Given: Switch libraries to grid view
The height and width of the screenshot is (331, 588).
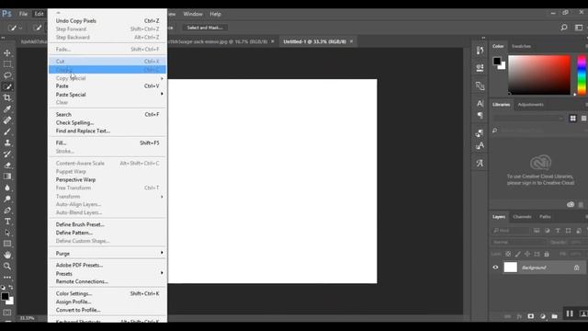Looking at the screenshot, I should pos(572,119).
